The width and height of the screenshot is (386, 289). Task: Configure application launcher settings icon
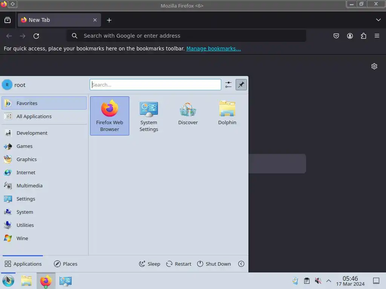tap(228, 85)
